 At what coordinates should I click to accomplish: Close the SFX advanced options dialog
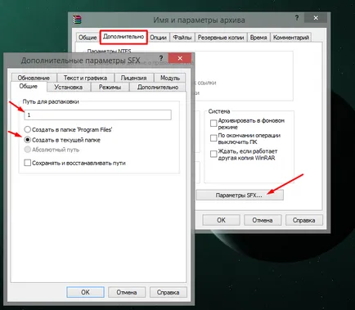tap(180, 58)
